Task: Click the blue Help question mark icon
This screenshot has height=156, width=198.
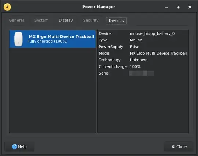Action: tap(15, 146)
